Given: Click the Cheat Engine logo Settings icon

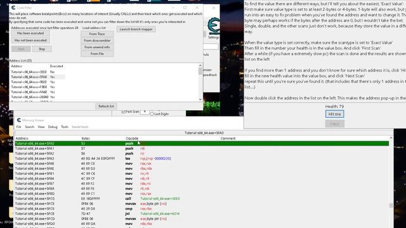Looking at the screenshot, I should 214,26.
